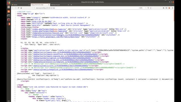Viewport: 181px width, 102px height.
Task: Open the red app icon in dock
Action: click(9, 20)
